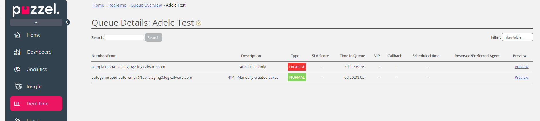Focus the Search text input field

[124, 37]
